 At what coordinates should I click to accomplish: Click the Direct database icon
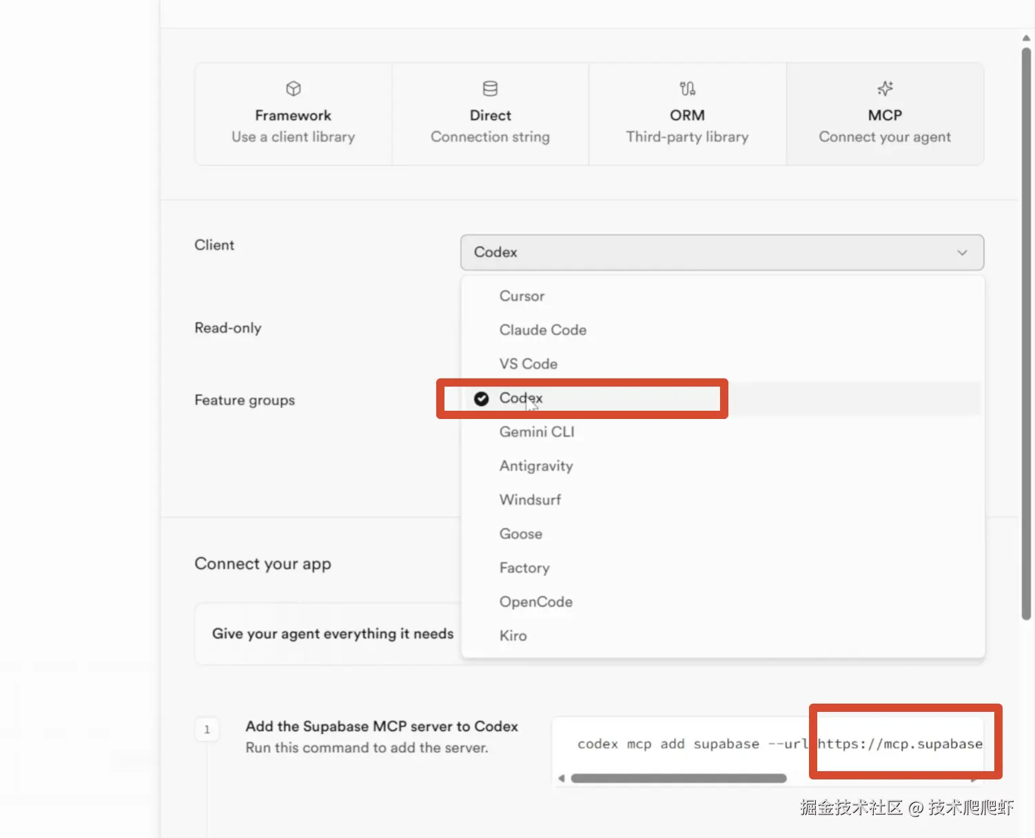490,89
